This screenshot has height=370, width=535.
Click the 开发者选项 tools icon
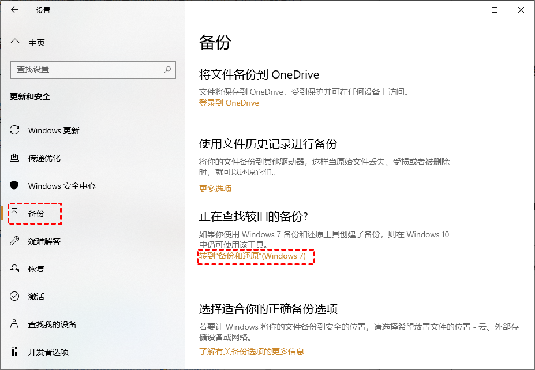(x=14, y=352)
